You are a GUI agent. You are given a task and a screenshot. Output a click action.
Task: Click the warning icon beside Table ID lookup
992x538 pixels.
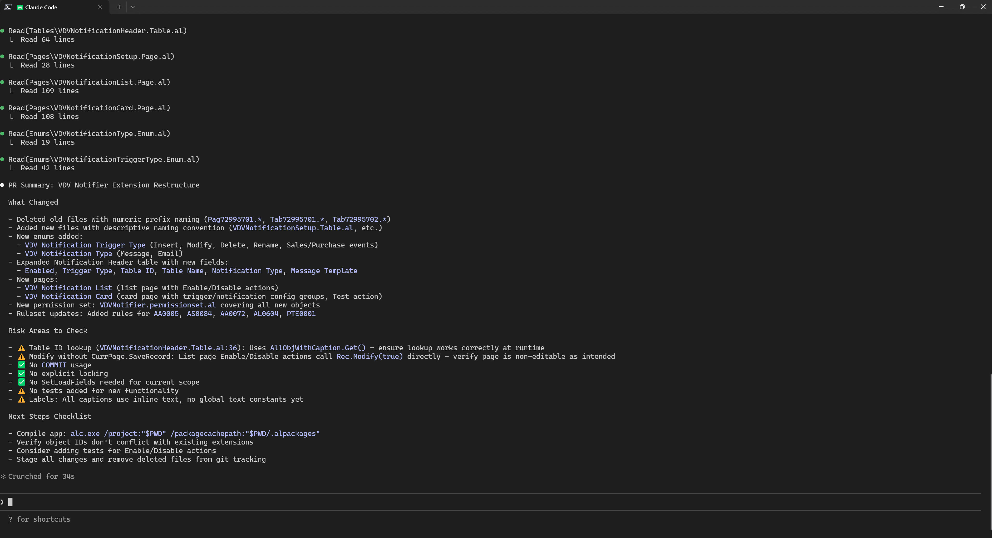click(x=22, y=348)
